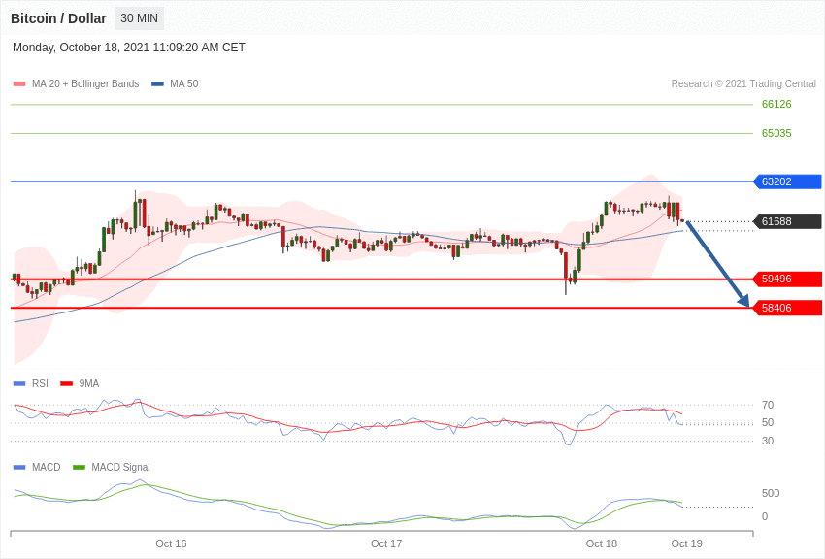Click the blue MACD legend swatch

click(19, 468)
